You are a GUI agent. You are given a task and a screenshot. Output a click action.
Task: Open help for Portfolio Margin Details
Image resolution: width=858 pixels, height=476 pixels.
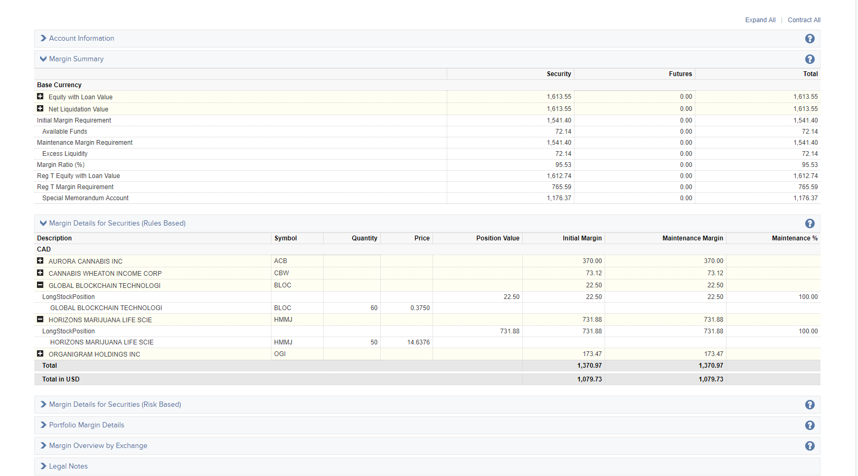click(809, 425)
